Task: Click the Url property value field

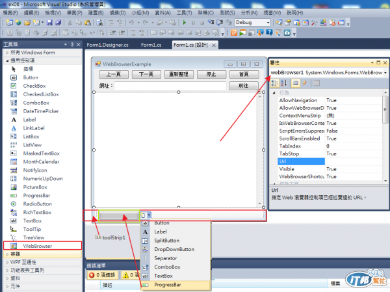Action: pos(353,161)
